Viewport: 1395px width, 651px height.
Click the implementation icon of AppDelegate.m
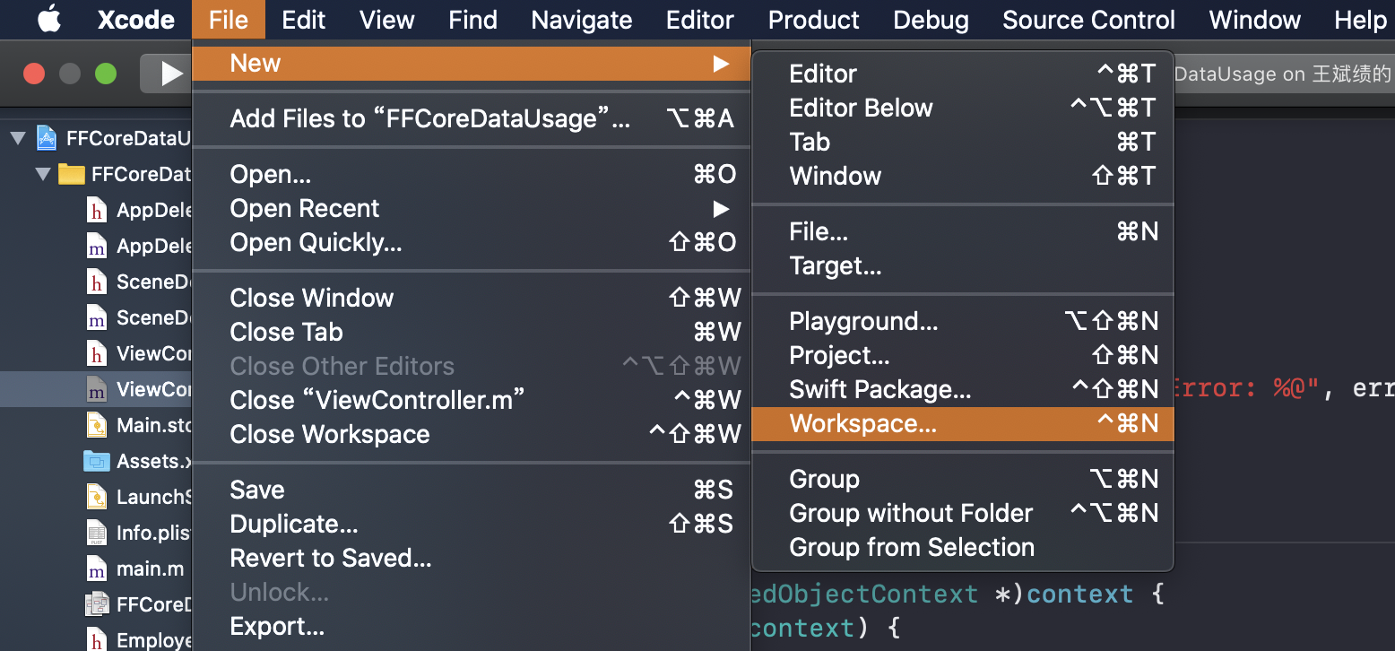click(96, 246)
